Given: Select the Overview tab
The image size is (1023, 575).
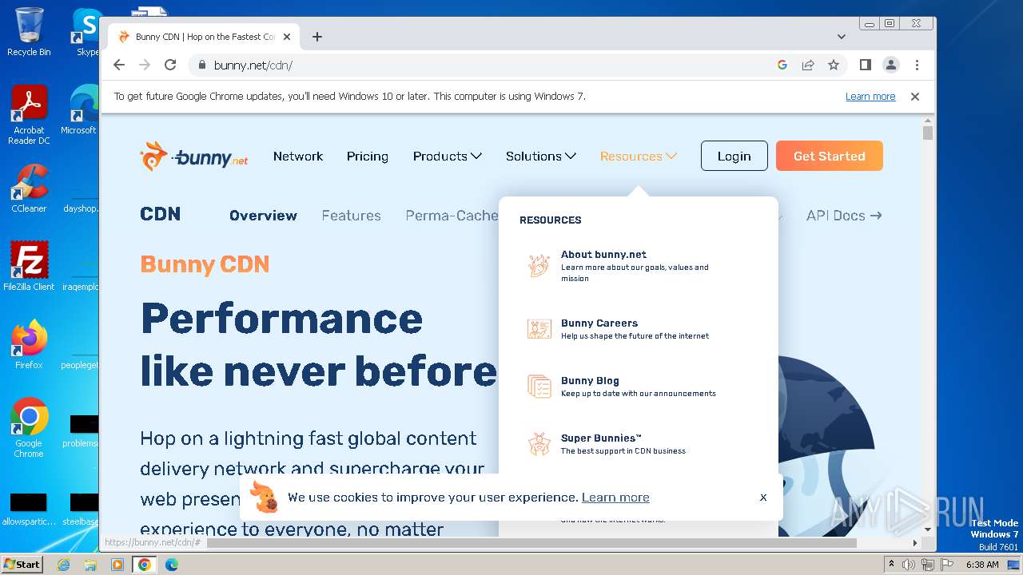Looking at the screenshot, I should pyautogui.click(x=263, y=216).
